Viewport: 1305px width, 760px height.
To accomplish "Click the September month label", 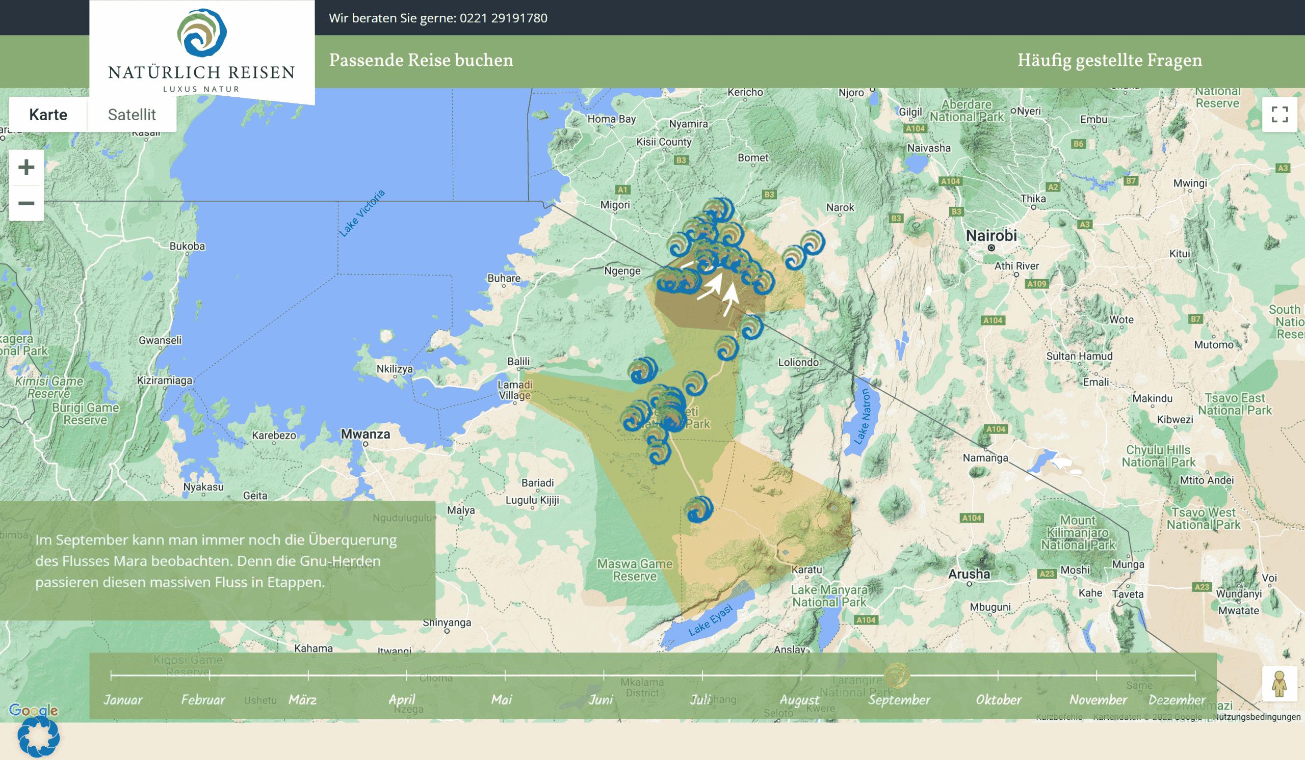I will coord(899,700).
